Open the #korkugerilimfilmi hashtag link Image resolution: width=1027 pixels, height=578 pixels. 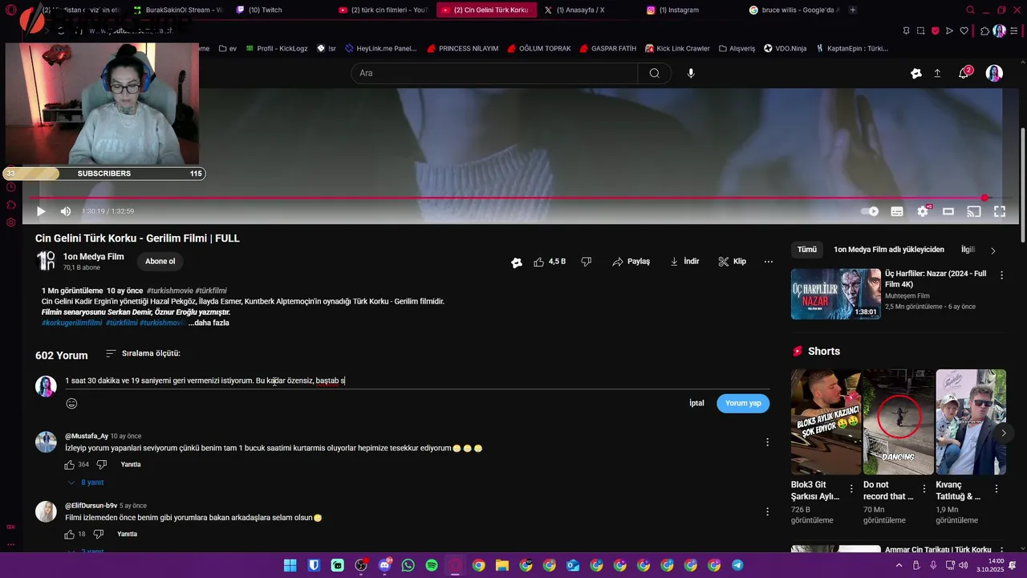click(x=72, y=323)
